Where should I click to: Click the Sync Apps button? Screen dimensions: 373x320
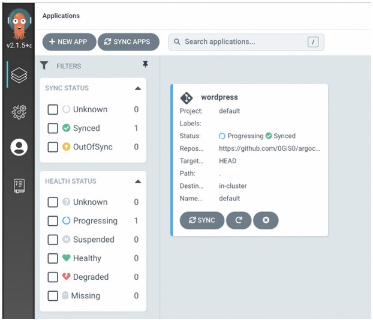click(128, 42)
